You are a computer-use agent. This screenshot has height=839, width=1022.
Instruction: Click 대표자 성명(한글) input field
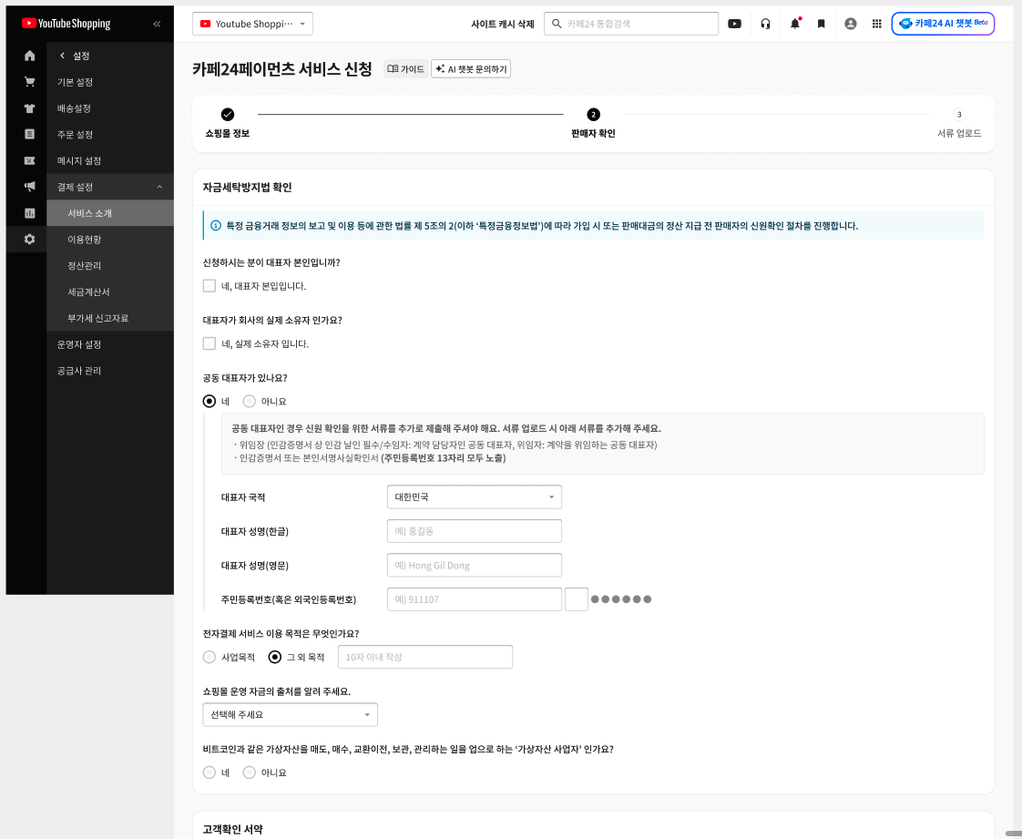[474, 531]
